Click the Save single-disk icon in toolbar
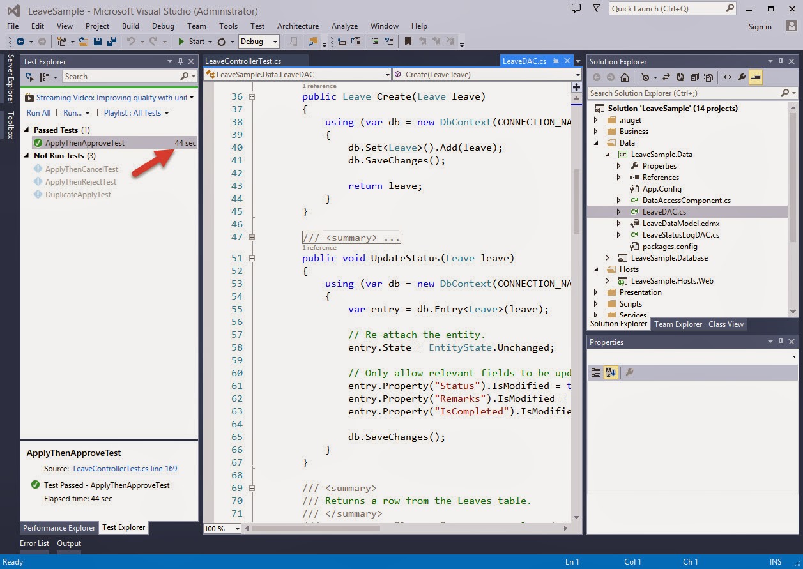This screenshot has height=569, width=803. (x=98, y=42)
